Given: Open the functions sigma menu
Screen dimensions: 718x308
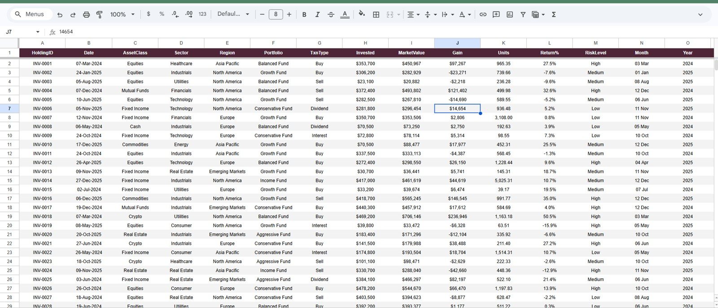Looking at the screenshot, I should coord(554,14).
